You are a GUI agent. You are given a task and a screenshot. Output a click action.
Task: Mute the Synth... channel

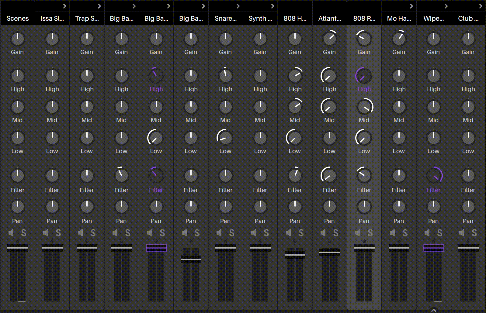coord(254,233)
